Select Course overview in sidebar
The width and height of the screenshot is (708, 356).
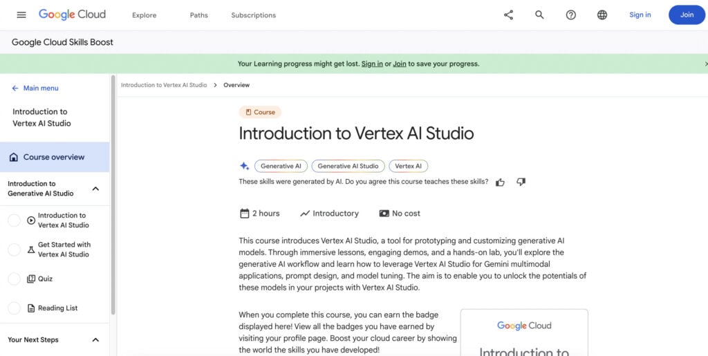click(x=55, y=157)
